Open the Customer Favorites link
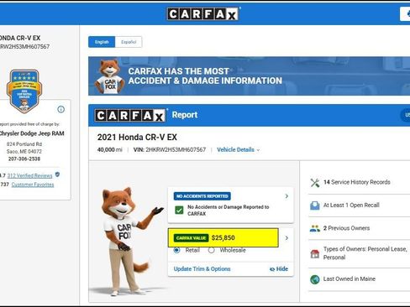Screen dimensions: 410x307 click(x=33, y=185)
